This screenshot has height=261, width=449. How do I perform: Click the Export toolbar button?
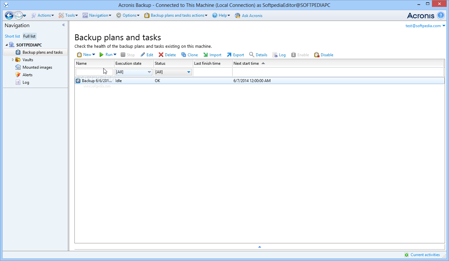(235, 55)
